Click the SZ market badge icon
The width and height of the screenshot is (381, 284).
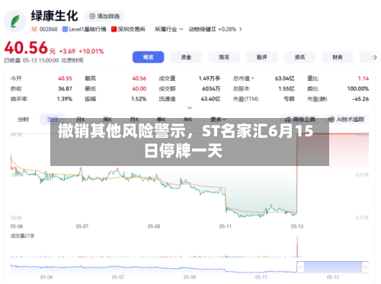tap(34, 30)
